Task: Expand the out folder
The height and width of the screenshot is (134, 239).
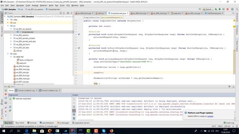Action: click(8, 23)
